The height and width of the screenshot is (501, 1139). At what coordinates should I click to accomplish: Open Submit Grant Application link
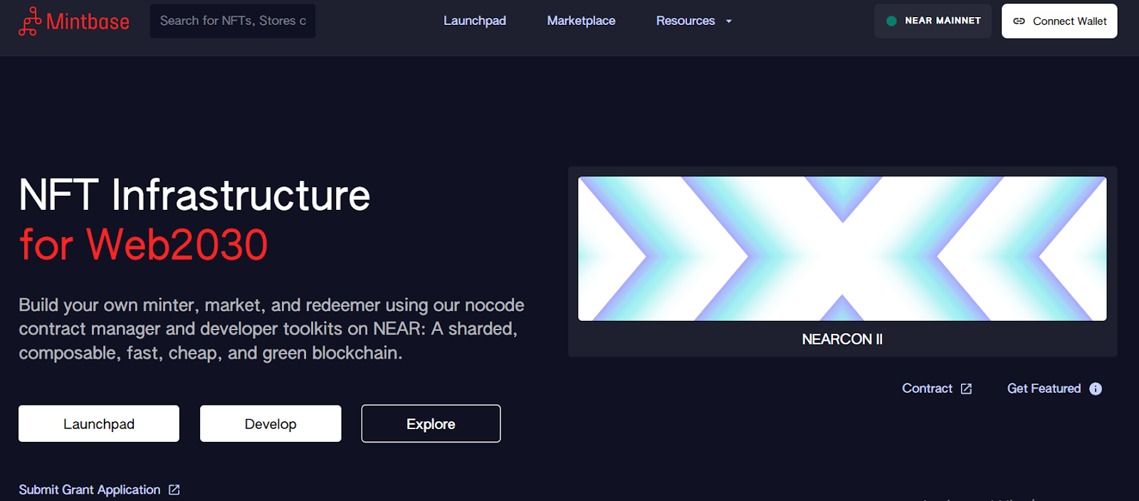pyautogui.click(x=90, y=490)
